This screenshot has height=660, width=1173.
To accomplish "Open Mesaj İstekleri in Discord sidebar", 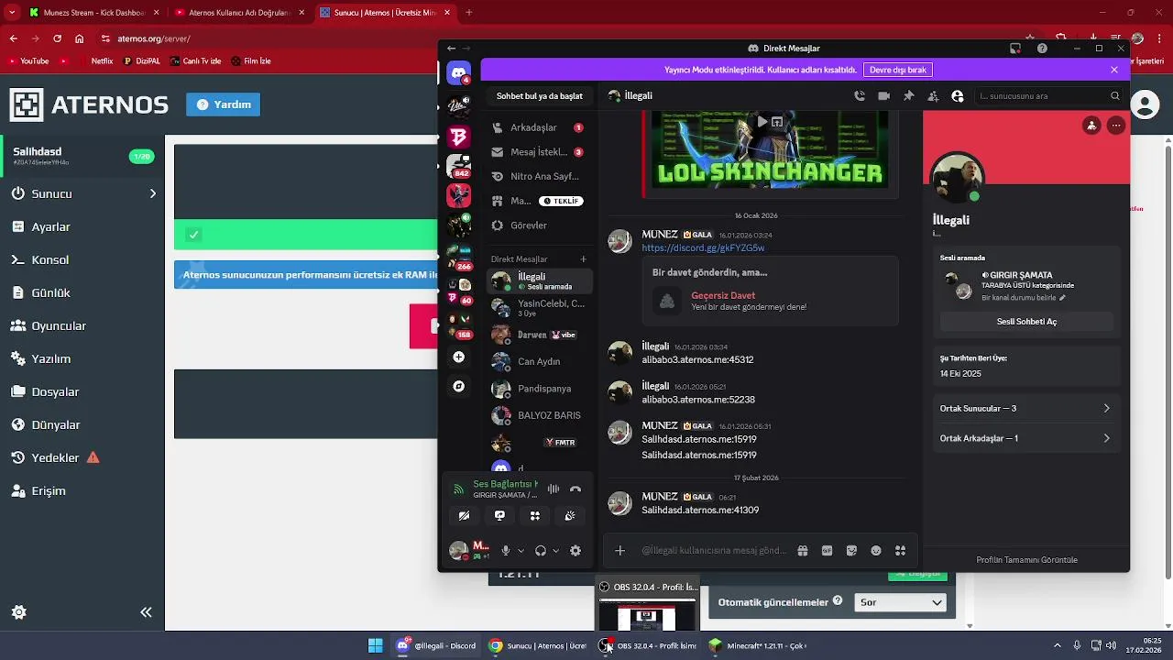I will point(539,152).
